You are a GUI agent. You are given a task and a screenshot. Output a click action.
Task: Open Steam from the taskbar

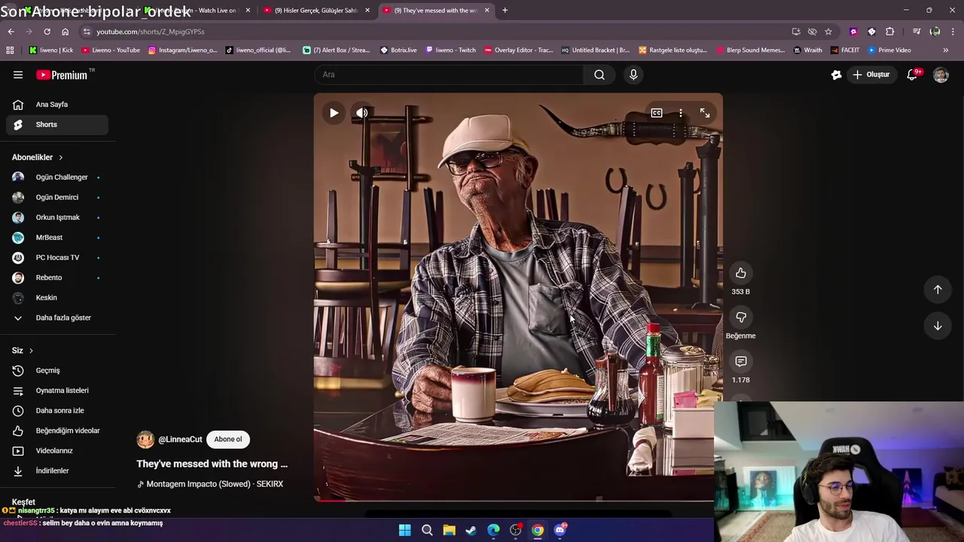[471, 530]
